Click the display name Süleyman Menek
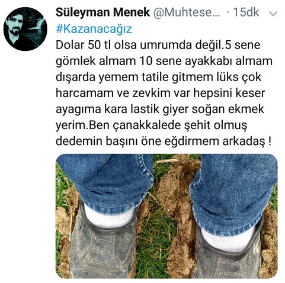285x283 pixels. (103, 12)
